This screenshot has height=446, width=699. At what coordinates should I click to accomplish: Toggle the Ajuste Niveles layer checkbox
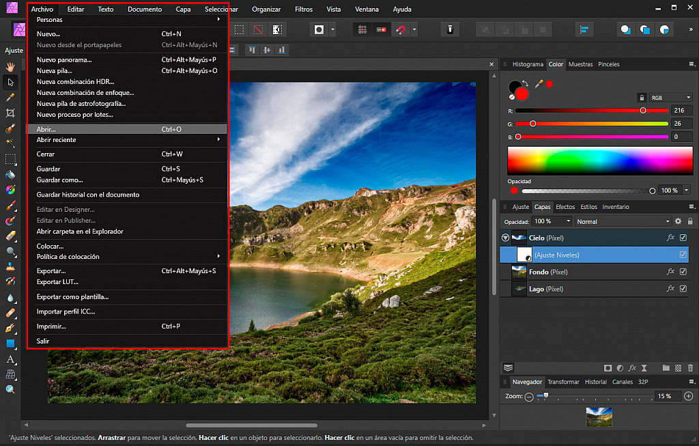point(683,255)
